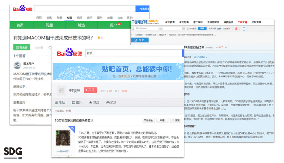Toggle the 自动登录 auto-login checkbox
The width and height of the screenshot is (284, 163).
click(x=188, y=29)
